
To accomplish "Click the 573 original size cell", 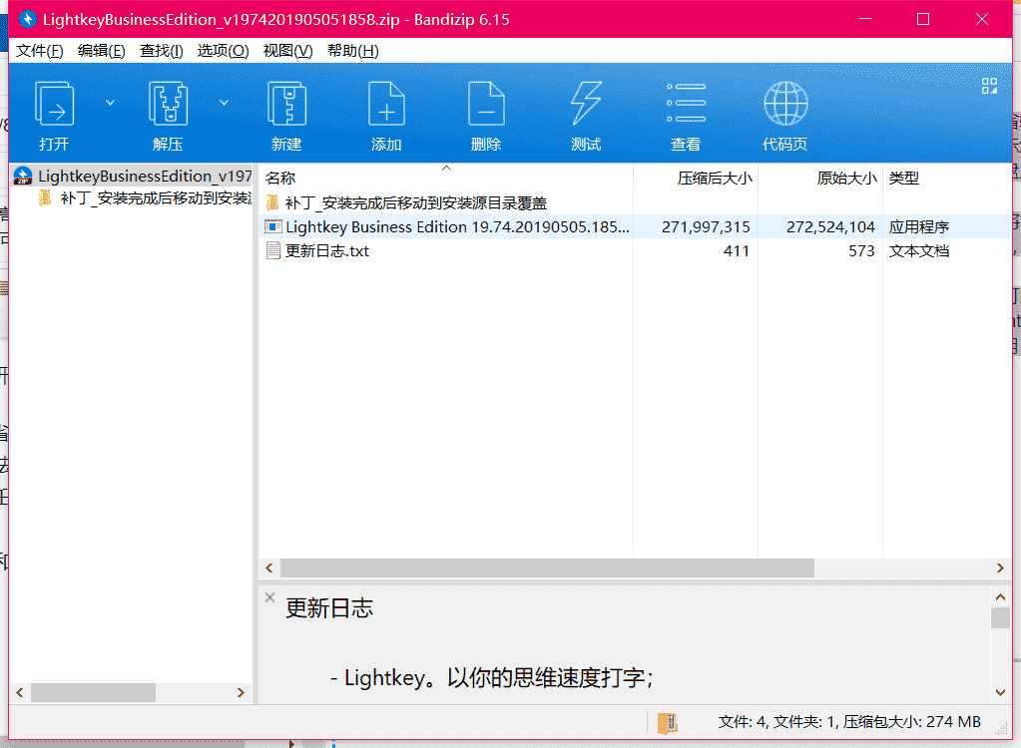I will coord(861,251).
